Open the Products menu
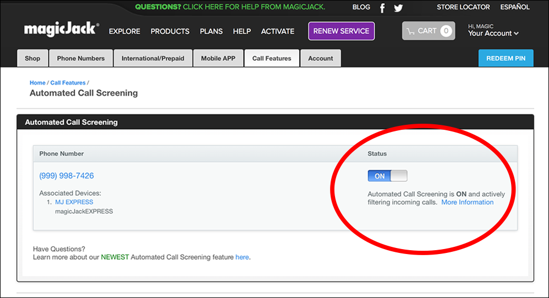 tap(170, 31)
